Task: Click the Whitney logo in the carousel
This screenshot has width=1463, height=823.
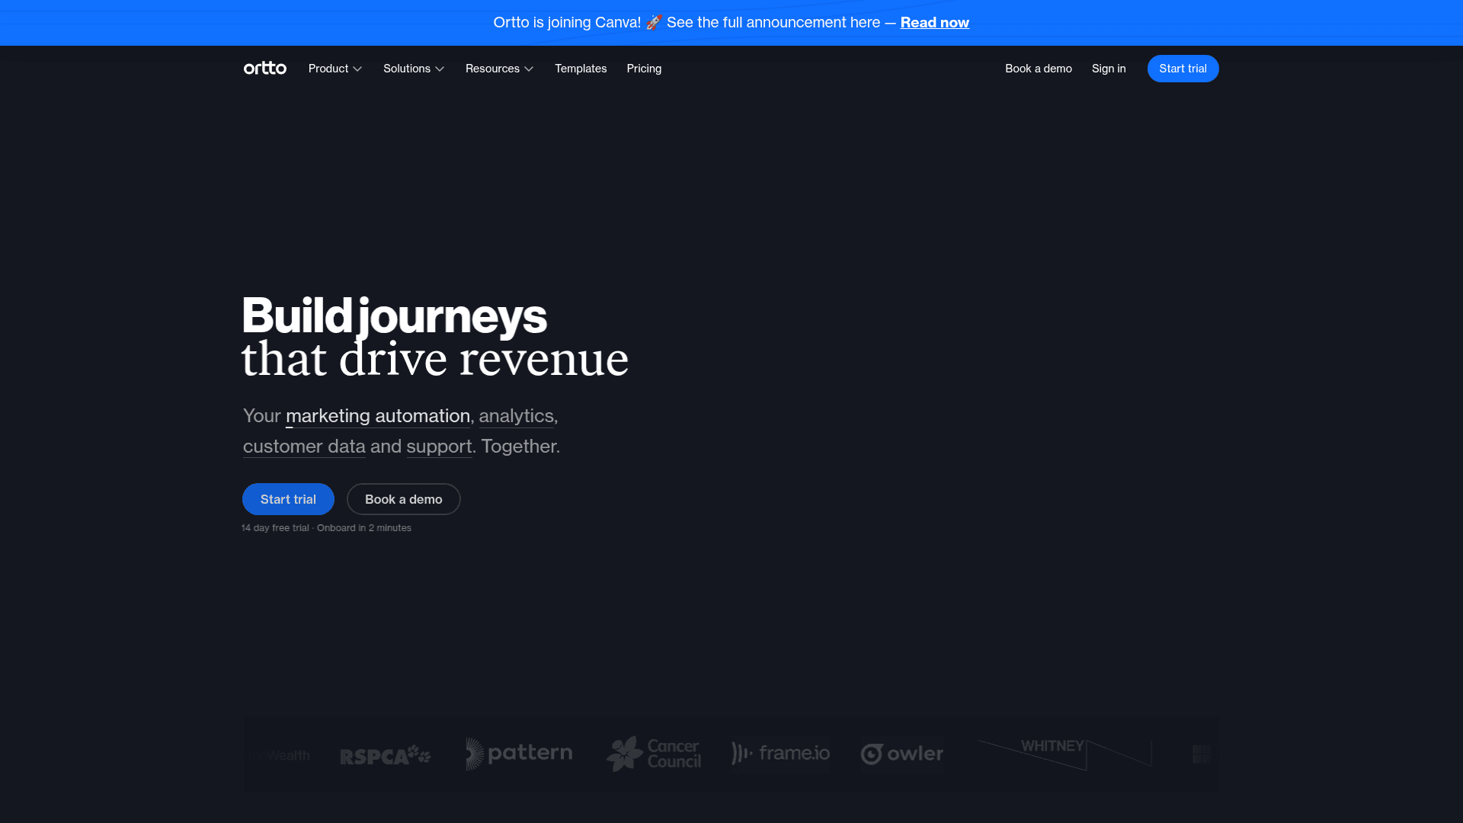Action: pos(1064,754)
